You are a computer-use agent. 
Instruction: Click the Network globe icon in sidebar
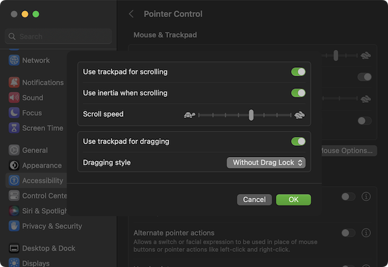tap(14, 61)
